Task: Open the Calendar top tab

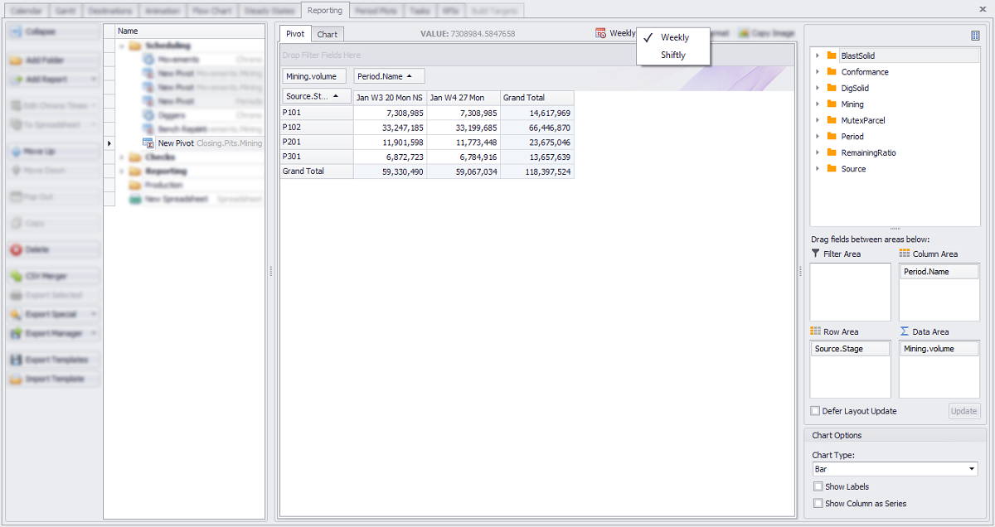Action: click(x=26, y=11)
